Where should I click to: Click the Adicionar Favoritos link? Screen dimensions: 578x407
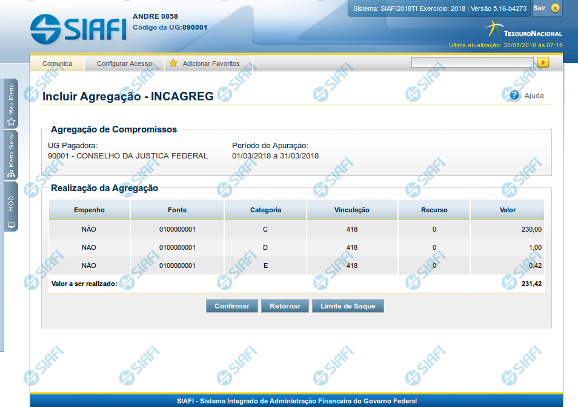click(211, 63)
